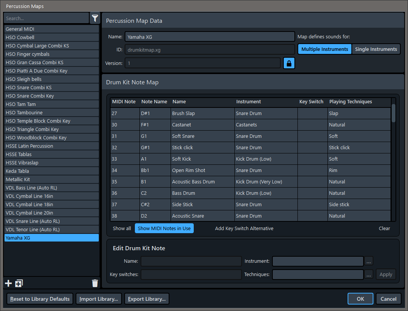Click the map Name field Yamaha XG
The width and height of the screenshot is (408, 311).
[x=210, y=37]
